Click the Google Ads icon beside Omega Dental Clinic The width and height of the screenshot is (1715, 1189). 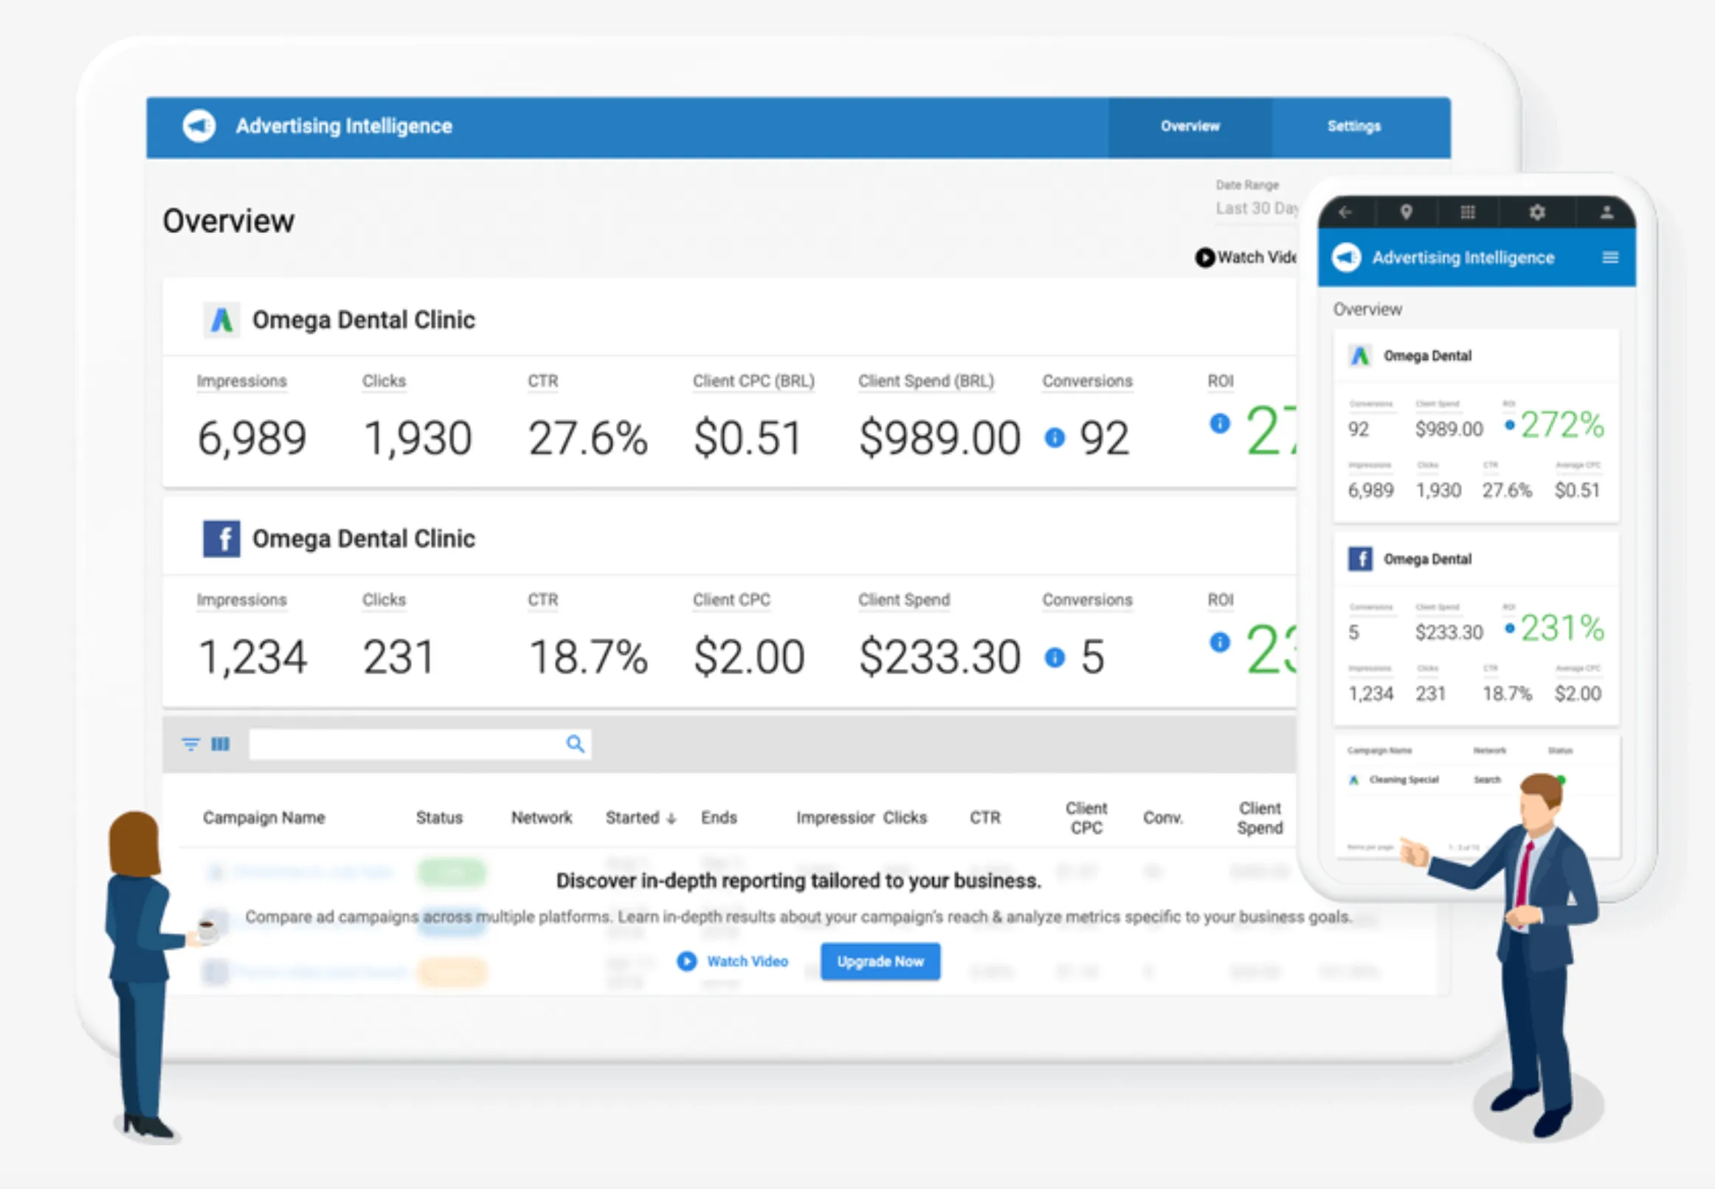(221, 319)
